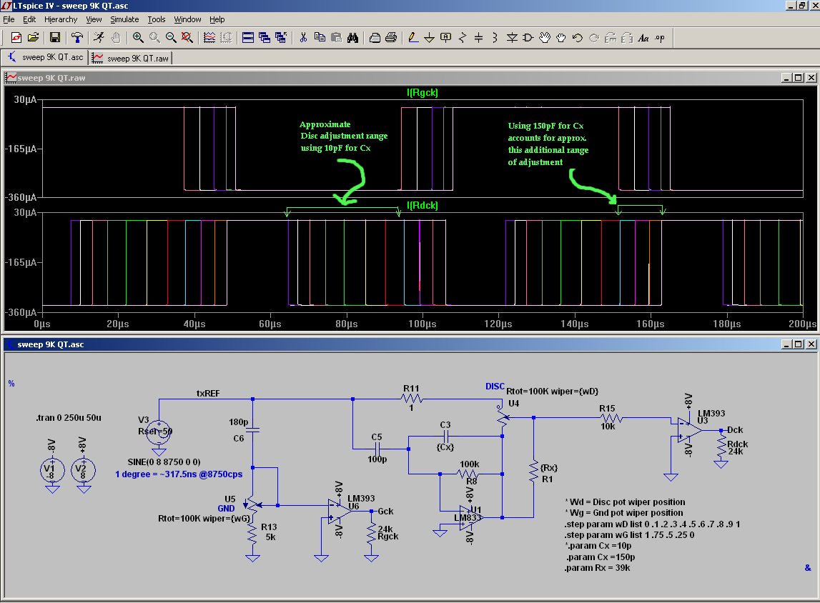Click the Zoom In magnifier icon

(138, 38)
